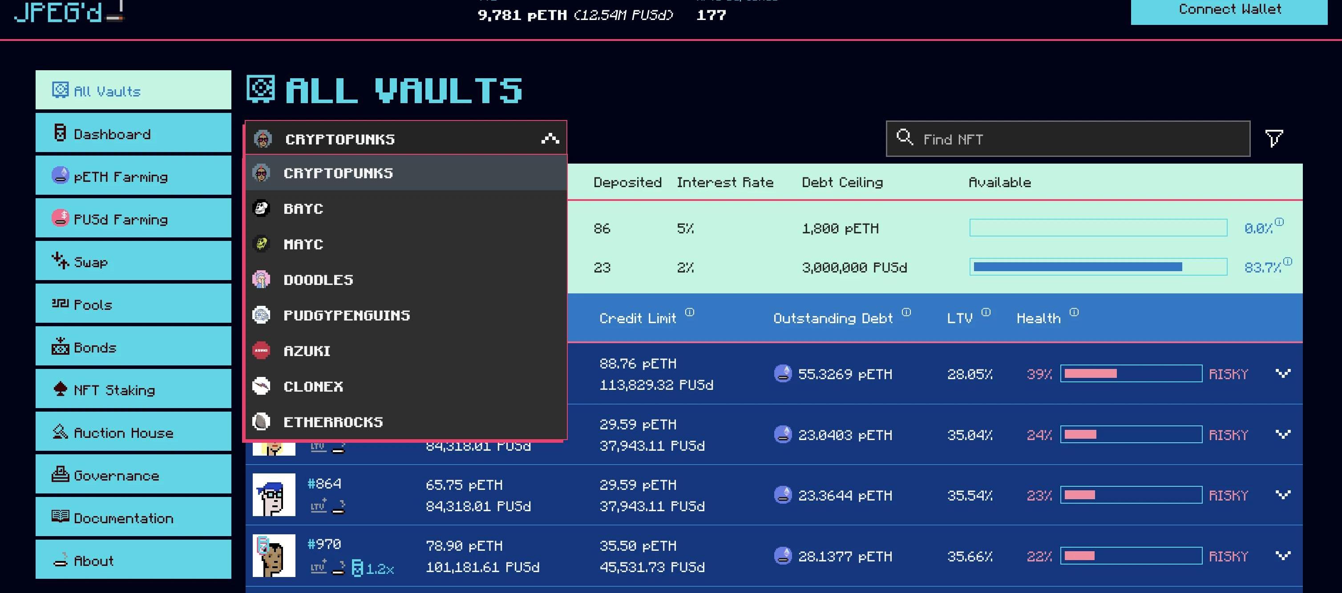
Task: Click the About cigarette icon
Action: click(x=61, y=560)
